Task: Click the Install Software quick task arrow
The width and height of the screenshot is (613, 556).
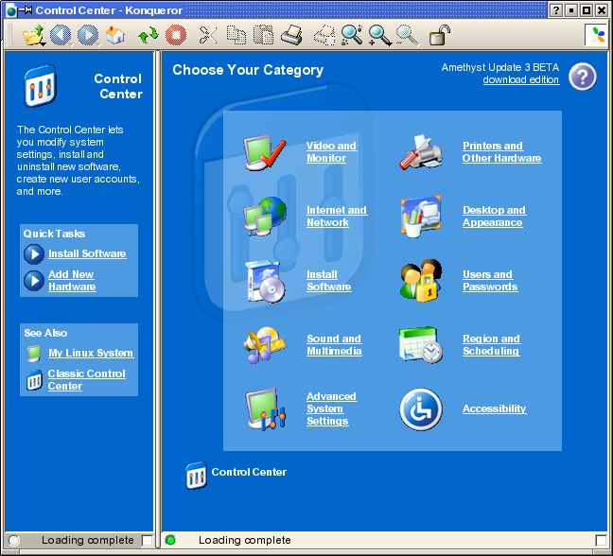Action: tap(34, 254)
